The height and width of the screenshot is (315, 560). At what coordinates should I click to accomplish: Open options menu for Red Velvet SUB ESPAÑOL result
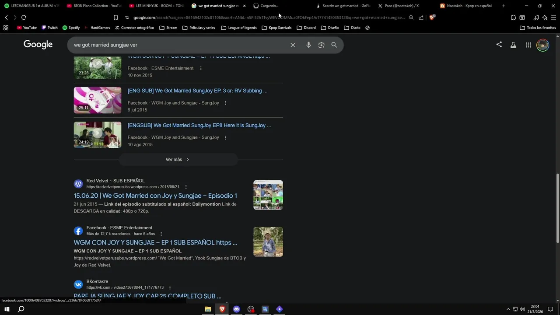[186, 187]
